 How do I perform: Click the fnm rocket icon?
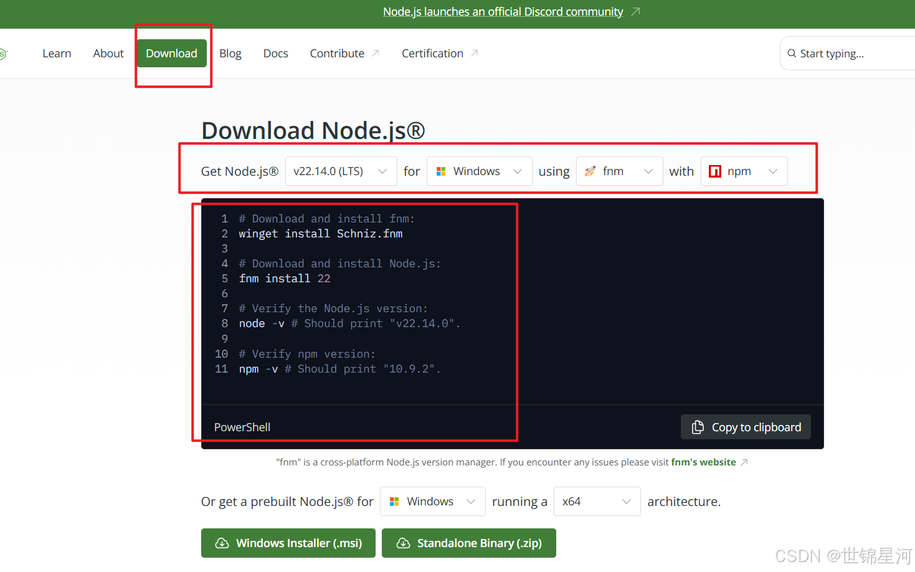(x=590, y=171)
